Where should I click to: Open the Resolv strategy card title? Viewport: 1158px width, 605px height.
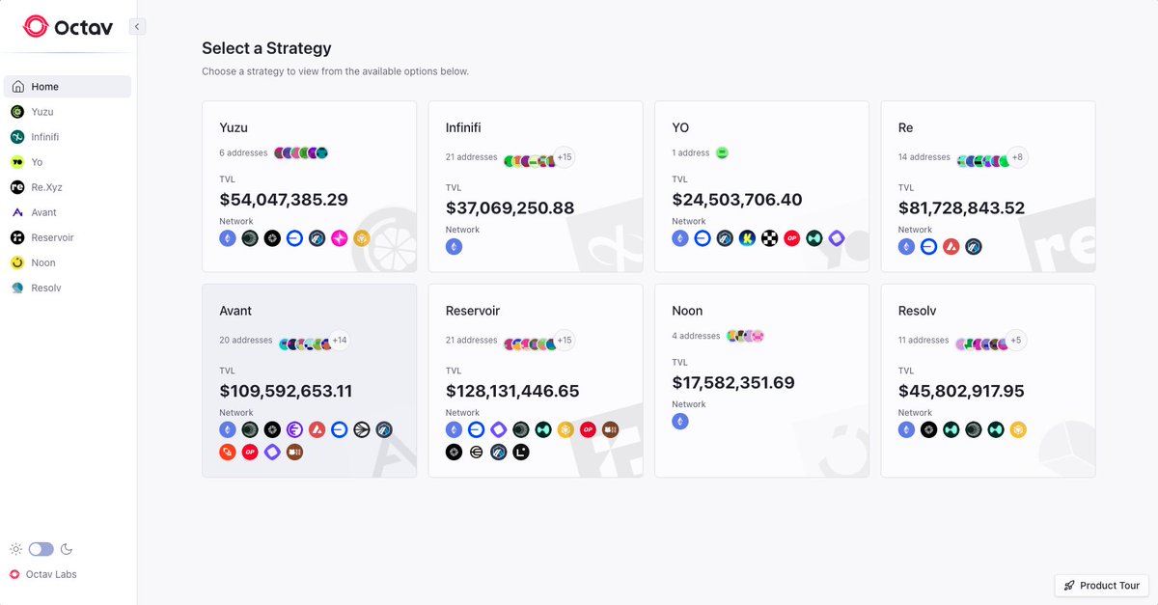[919, 311]
